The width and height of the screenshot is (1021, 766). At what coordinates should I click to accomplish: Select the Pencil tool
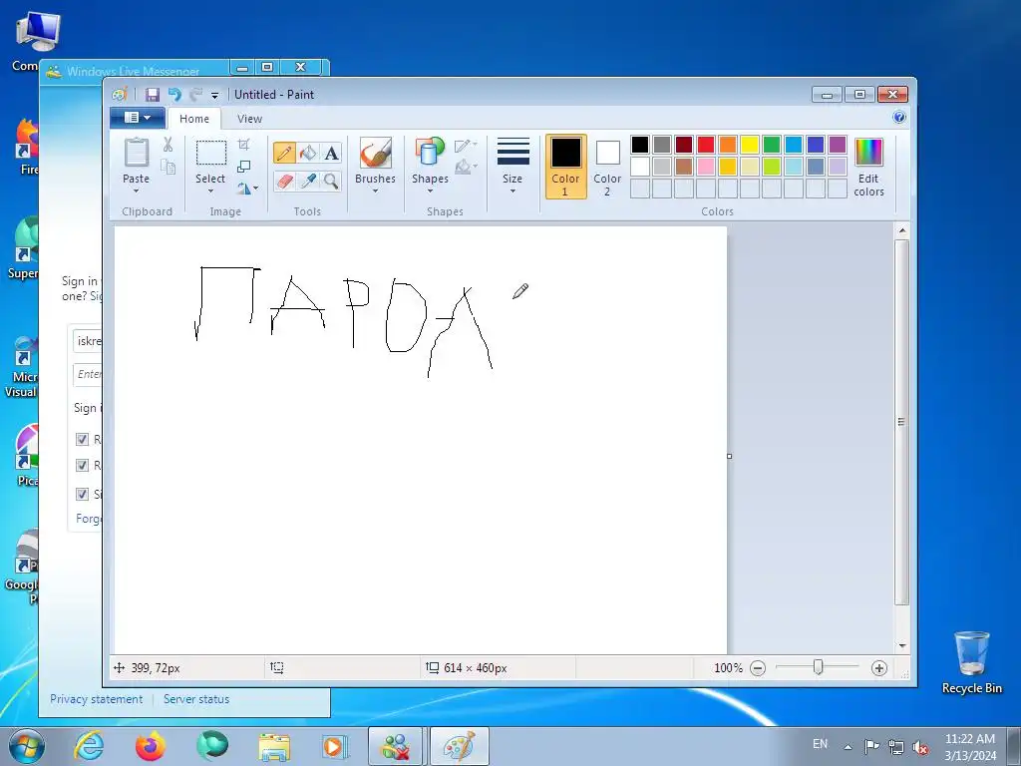(x=284, y=153)
